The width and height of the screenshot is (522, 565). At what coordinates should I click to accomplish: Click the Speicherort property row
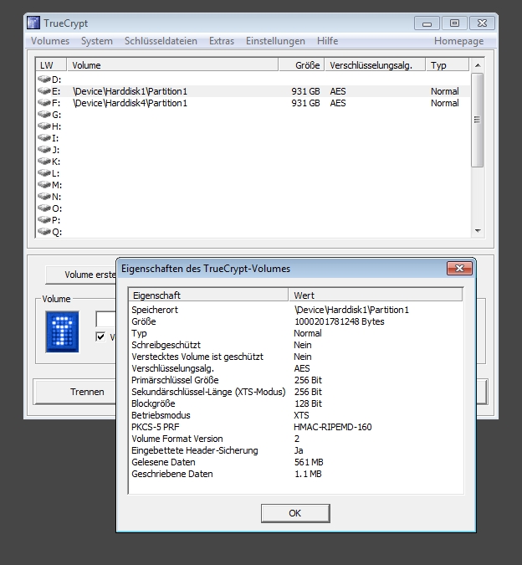(x=296, y=310)
